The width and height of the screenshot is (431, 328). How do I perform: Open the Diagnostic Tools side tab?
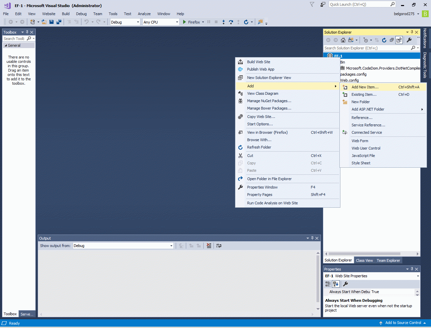425,65
